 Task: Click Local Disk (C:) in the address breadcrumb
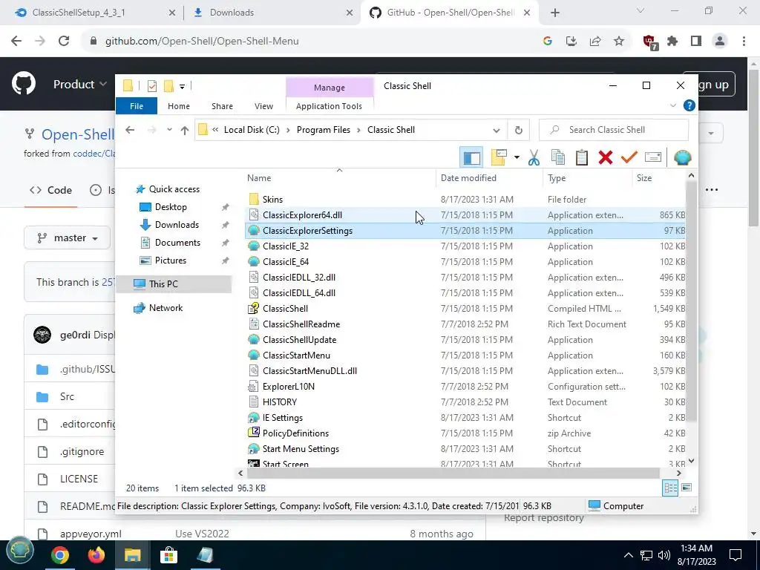click(x=252, y=130)
